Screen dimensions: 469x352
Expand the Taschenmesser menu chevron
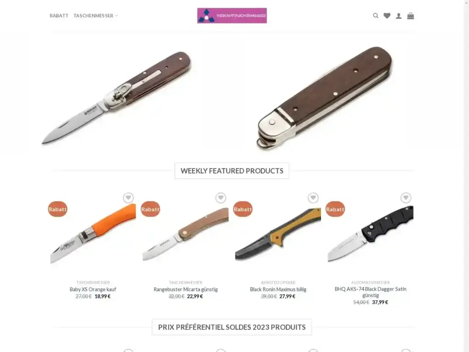pos(117,16)
